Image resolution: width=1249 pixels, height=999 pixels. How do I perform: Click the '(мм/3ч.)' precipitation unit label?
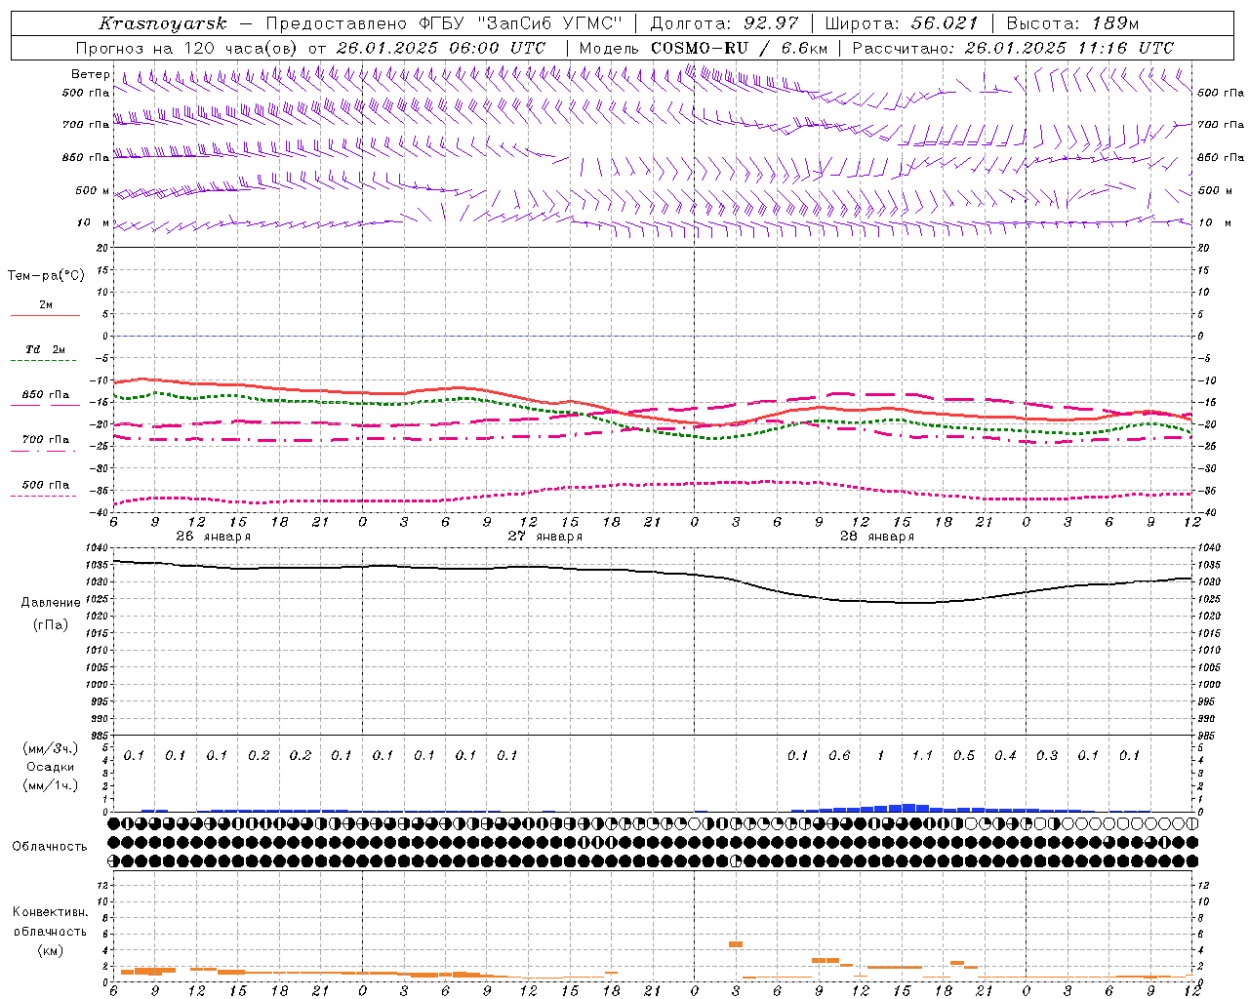50,748
